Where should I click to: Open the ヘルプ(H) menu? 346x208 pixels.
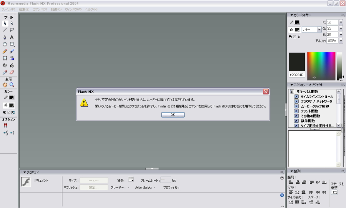[x=91, y=9]
